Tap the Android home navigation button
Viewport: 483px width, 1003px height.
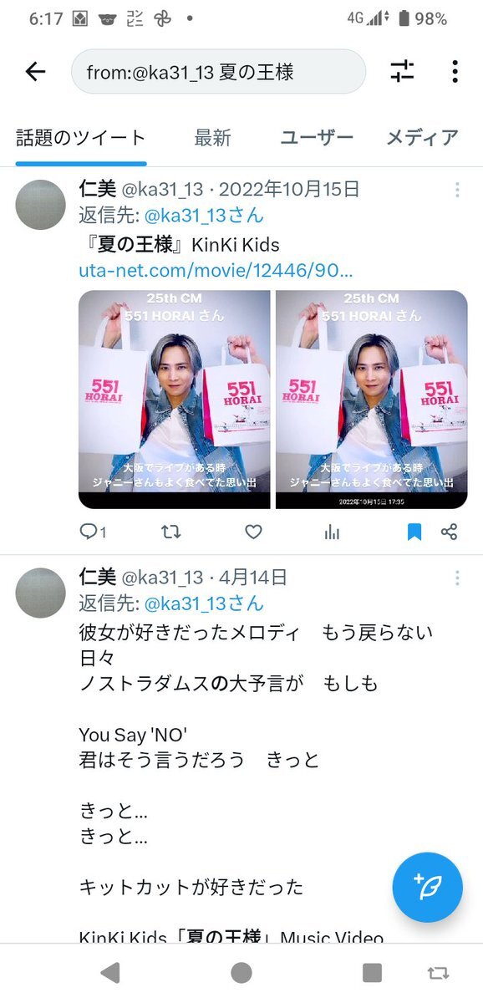pyautogui.click(x=241, y=972)
